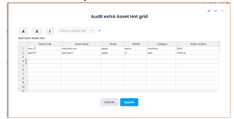Click the download icon button

coord(23,31)
